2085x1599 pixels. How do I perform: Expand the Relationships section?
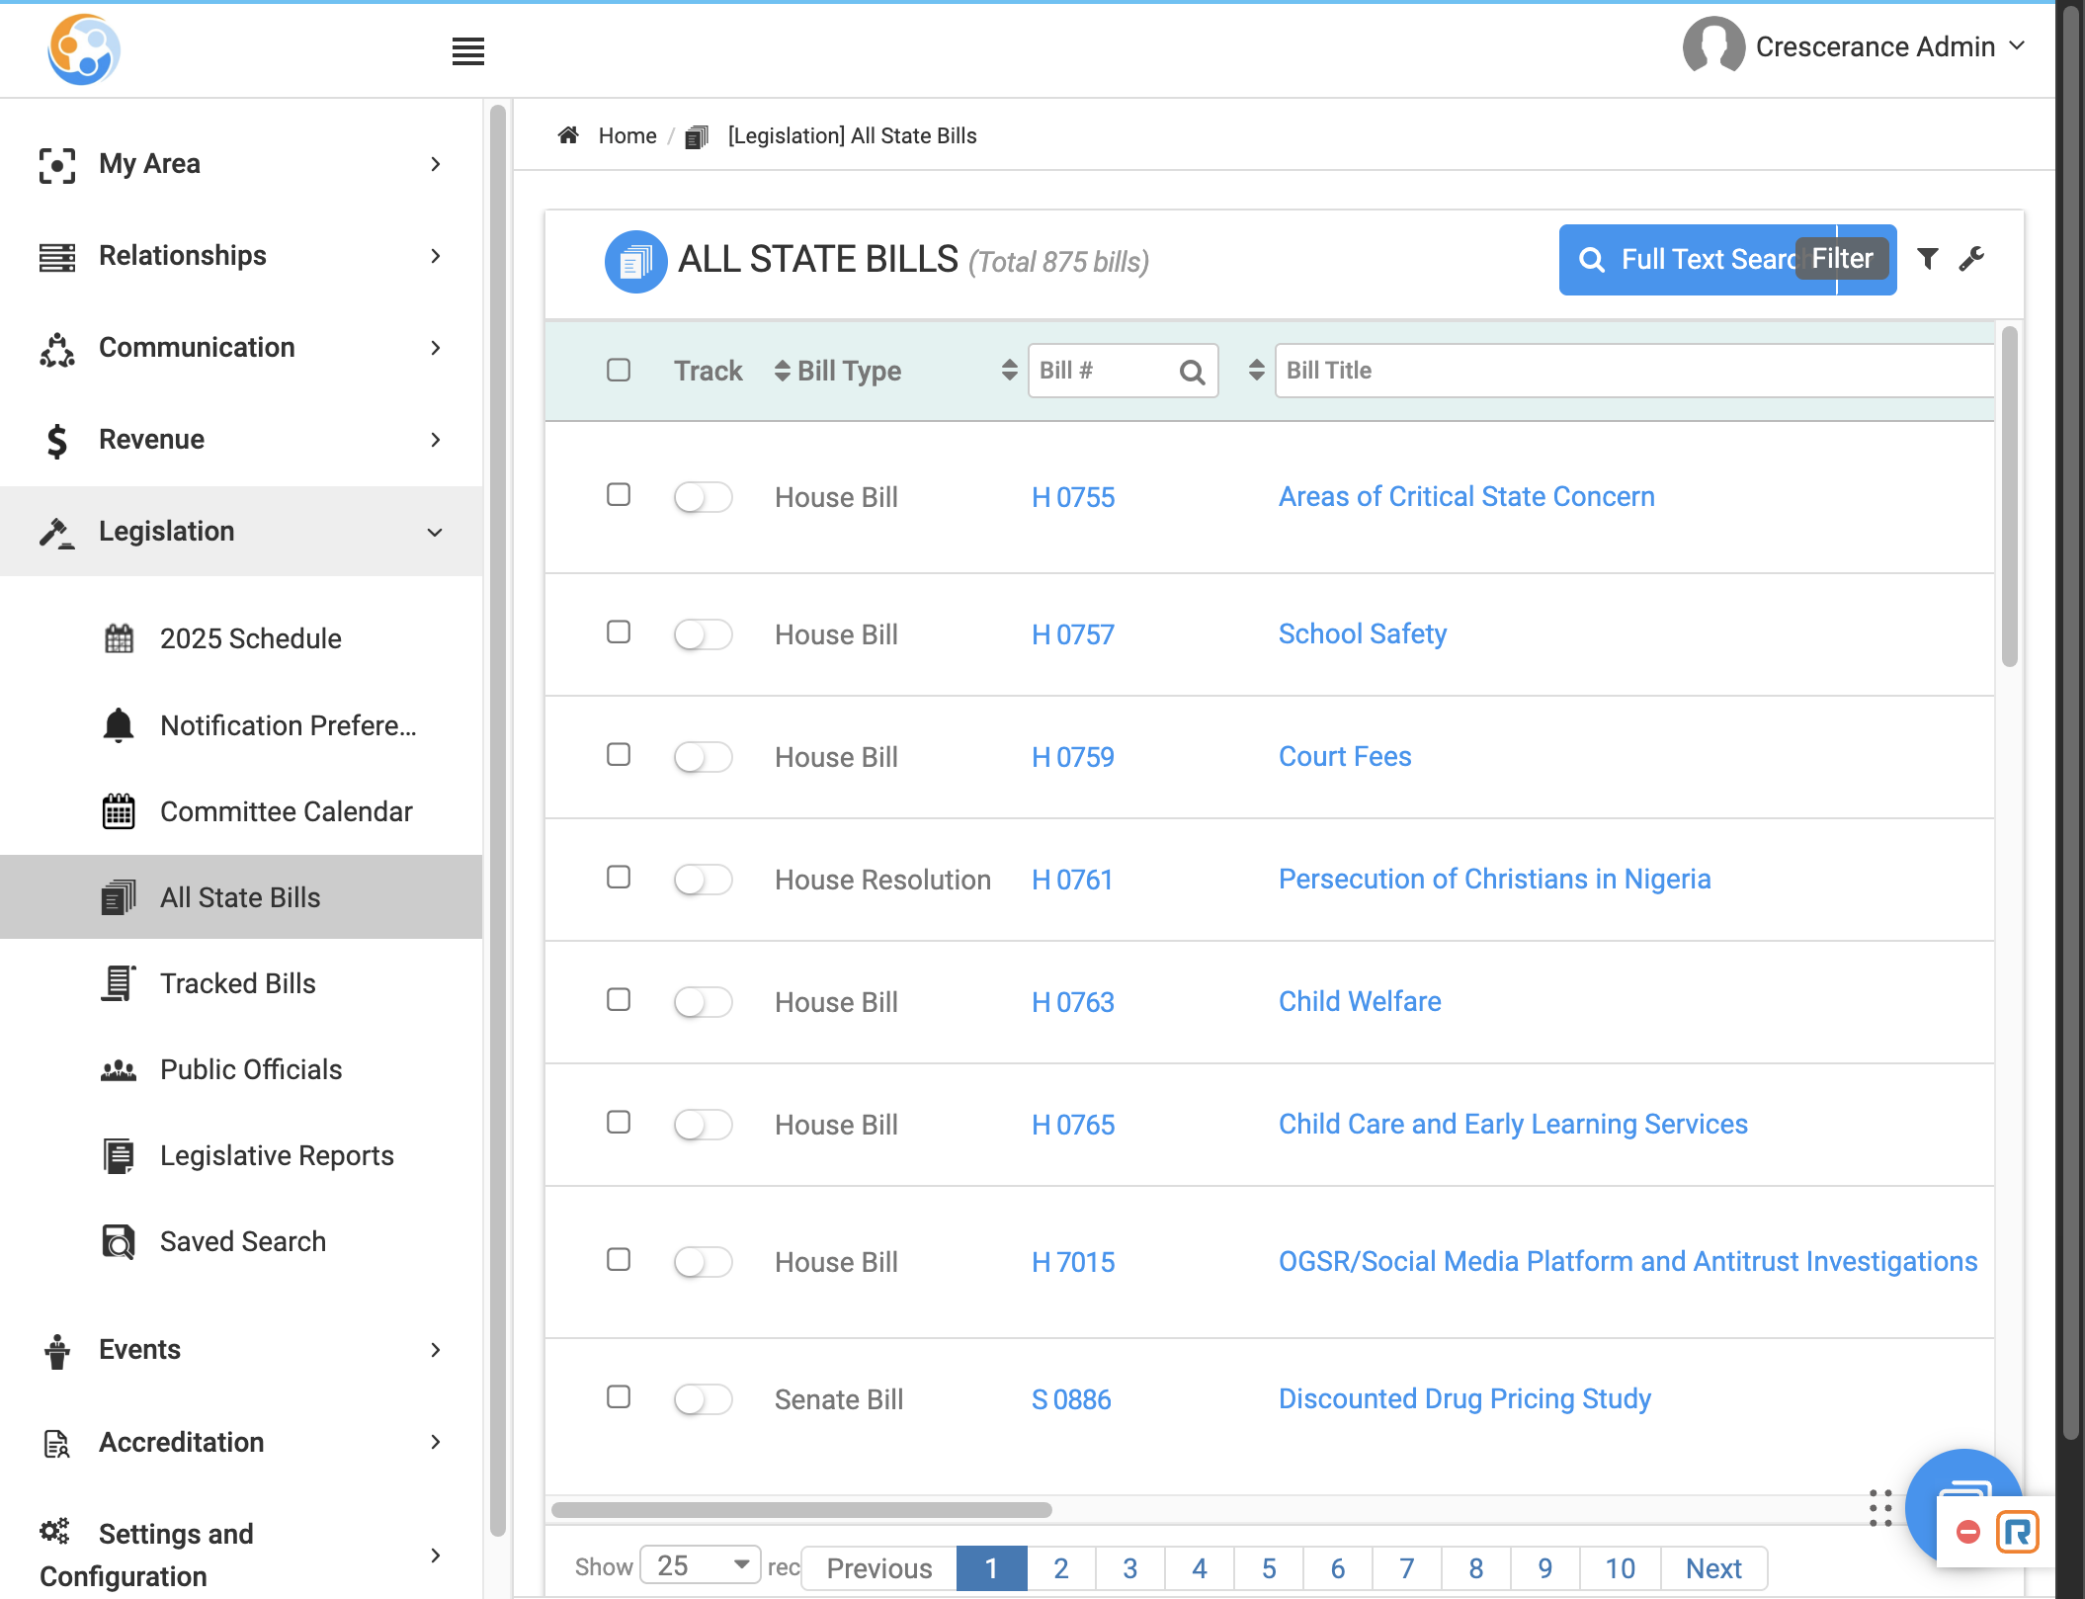[241, 256]
